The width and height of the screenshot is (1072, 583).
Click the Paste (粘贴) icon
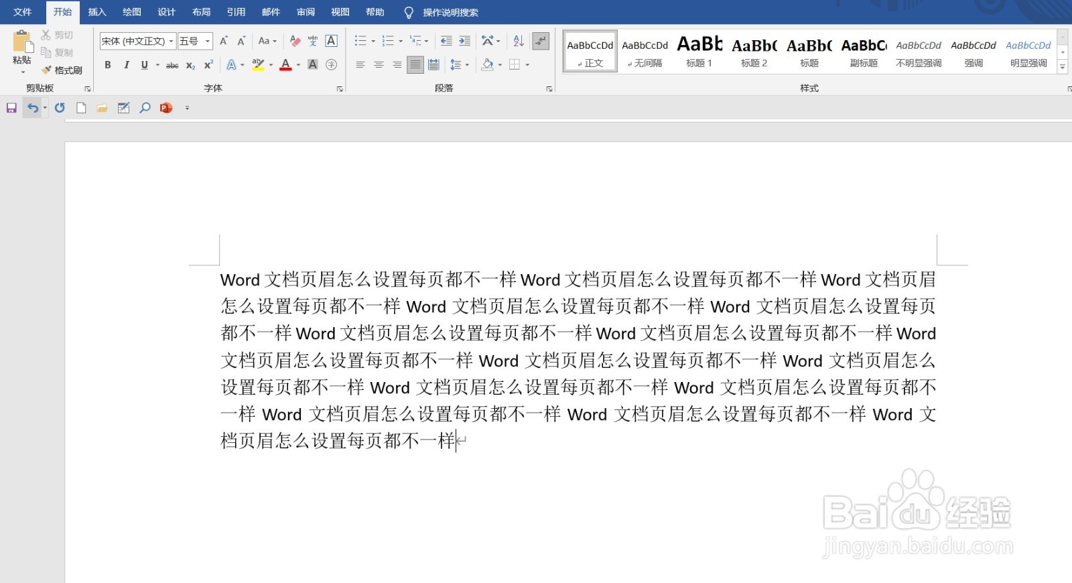tap(22, 42)
